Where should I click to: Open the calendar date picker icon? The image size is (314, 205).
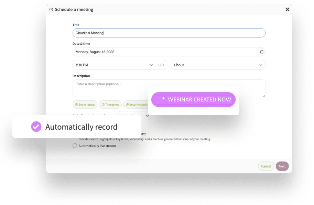(x=261, y=52)
